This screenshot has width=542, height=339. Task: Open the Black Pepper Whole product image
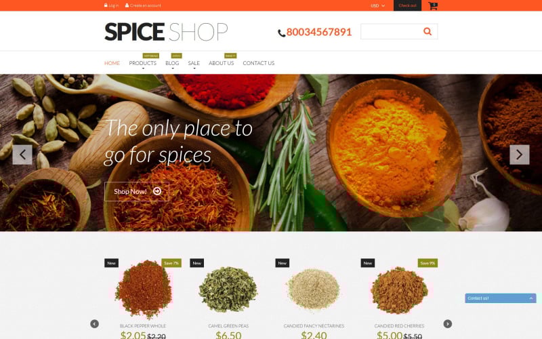point(143,290)
